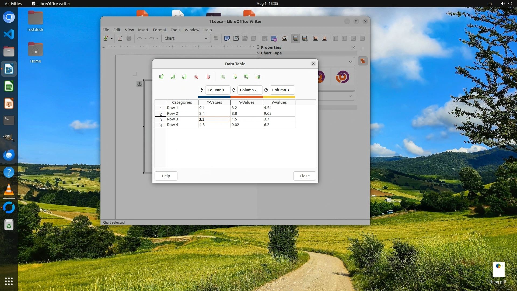This screenshot has width=517, height=291.
Task: Open the chart type dropdown in the sidebar
Action: click(350, 62)
